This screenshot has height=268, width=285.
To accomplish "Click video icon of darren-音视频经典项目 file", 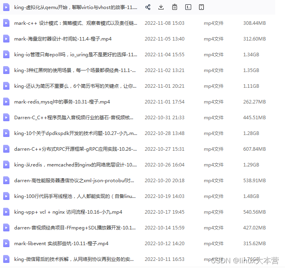I will [x=6, y=228].
